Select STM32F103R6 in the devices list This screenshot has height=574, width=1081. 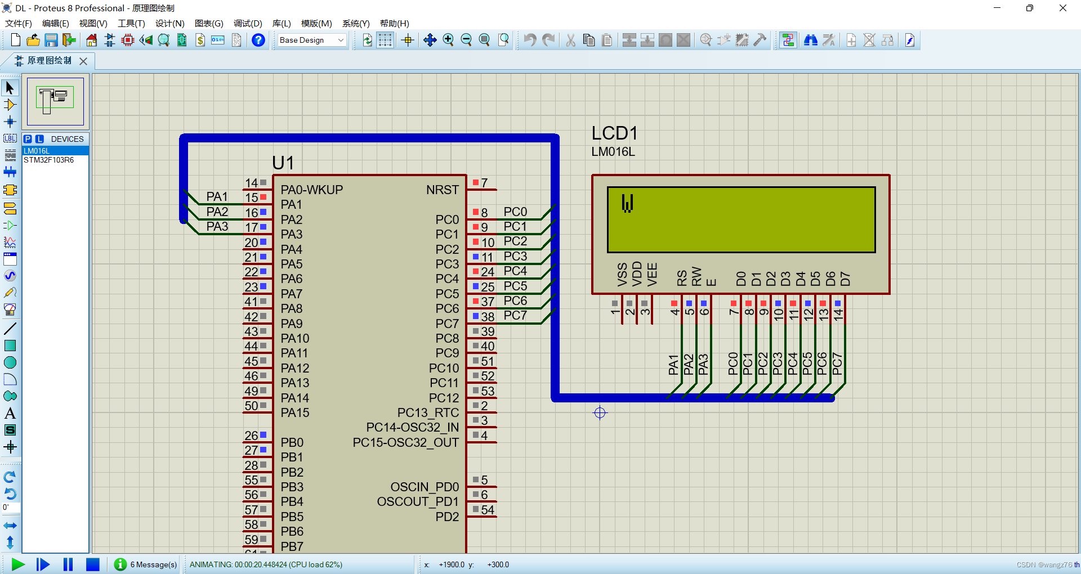48,160
